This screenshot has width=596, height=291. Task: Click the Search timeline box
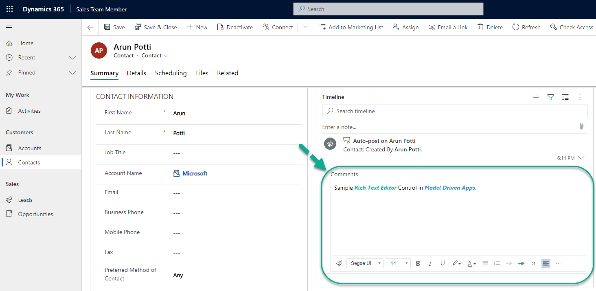tap(454, 111)
